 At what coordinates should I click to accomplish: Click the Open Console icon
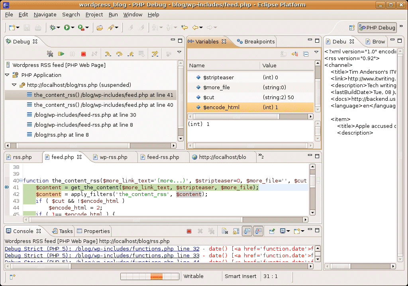[297, 231]
